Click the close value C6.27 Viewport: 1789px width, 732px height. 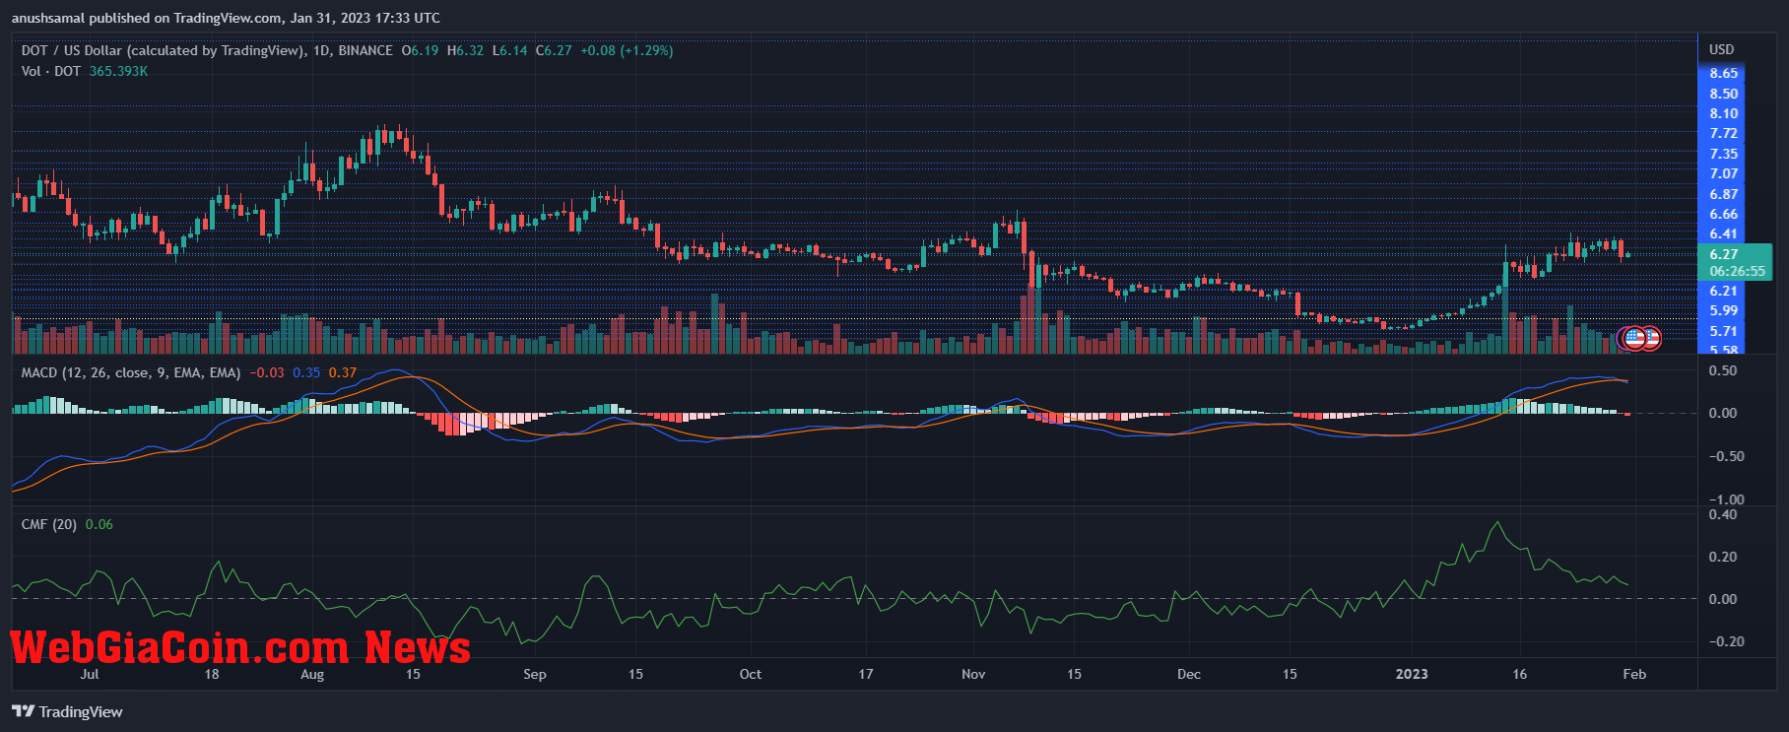pos(554,50)
